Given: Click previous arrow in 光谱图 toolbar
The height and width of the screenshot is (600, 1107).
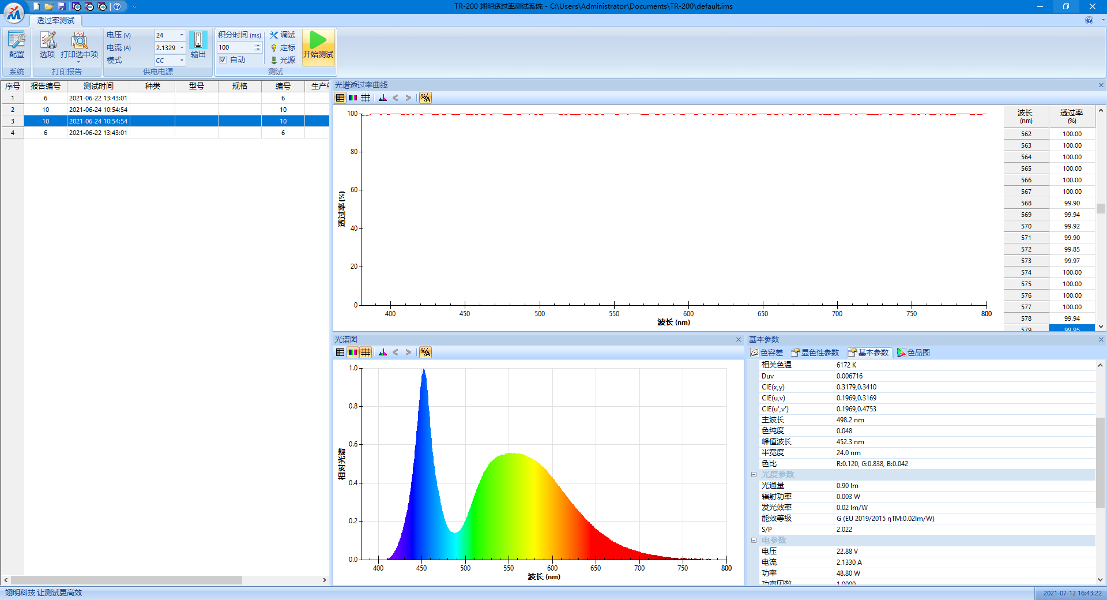Looking at the screenshot, I should click(396, 352).
